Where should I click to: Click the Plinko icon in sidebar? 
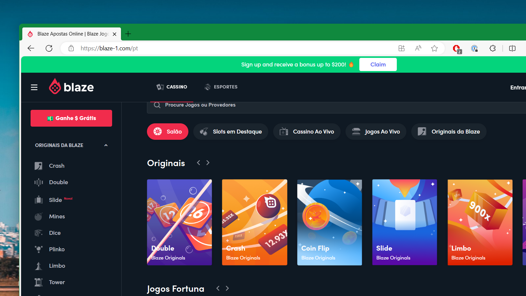(38, 249)
